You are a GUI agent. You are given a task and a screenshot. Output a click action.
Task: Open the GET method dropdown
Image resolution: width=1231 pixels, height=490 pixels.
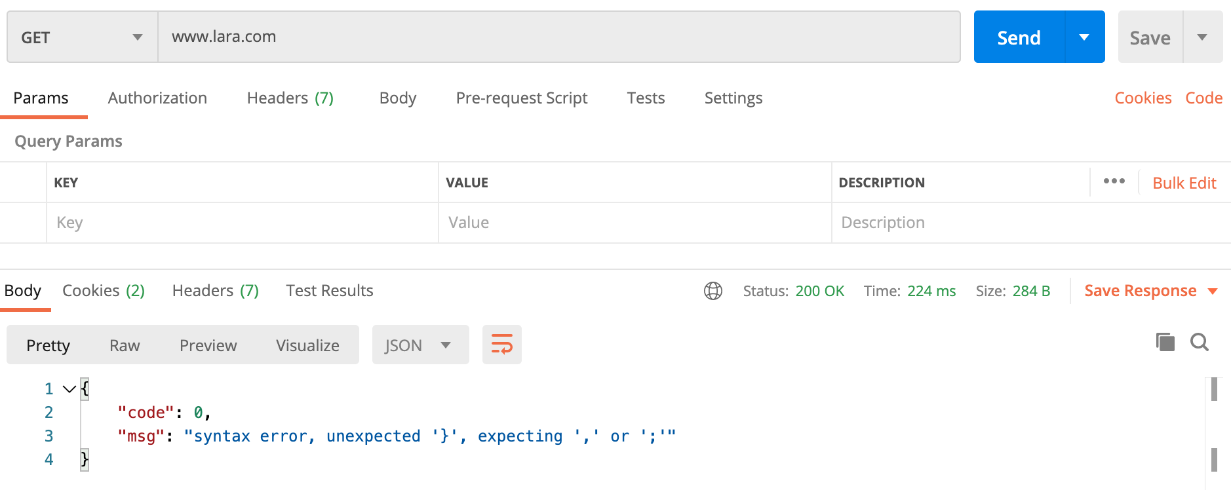[83, 37]
